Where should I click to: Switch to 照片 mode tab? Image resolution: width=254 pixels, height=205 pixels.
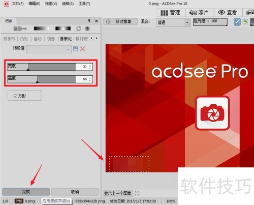[x=199, y=13]
